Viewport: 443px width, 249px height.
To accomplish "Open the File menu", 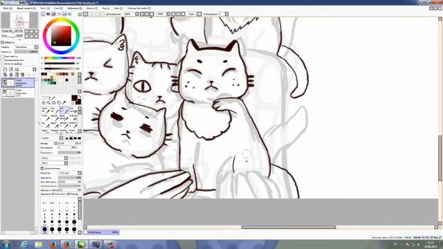I will click(x=8, y=8).
